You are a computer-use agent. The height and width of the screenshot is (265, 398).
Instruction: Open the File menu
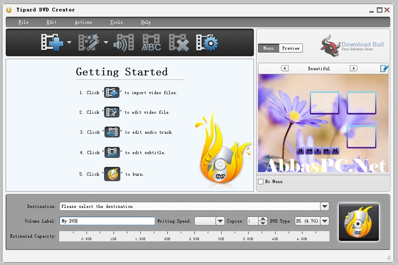coord(23,22)
